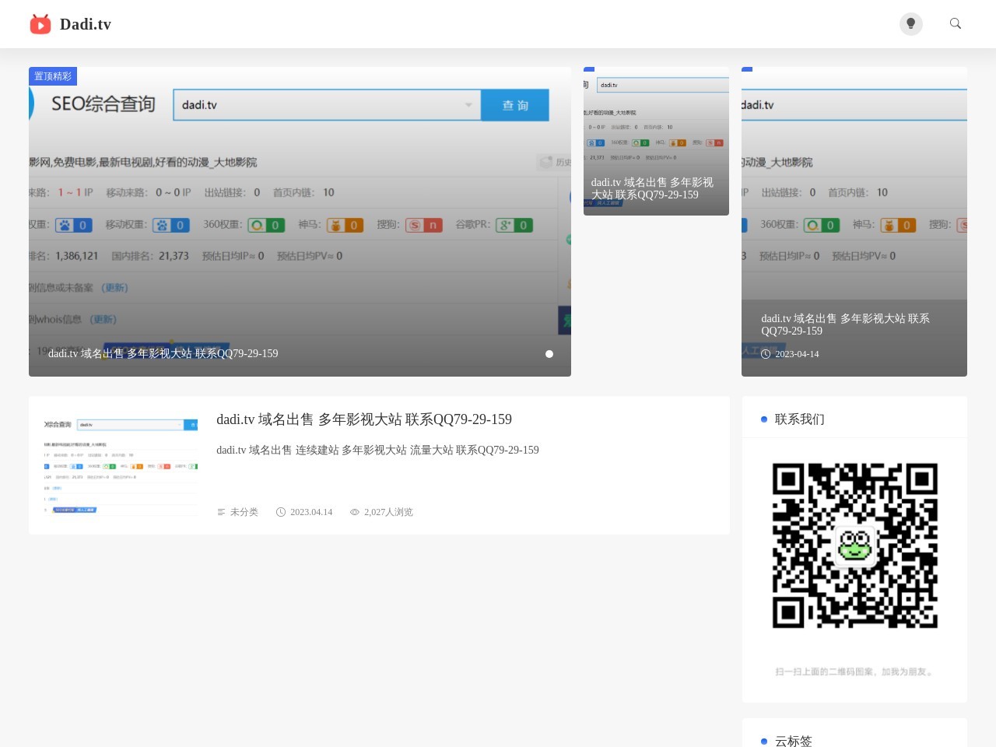
Task: Click the 云标签 widget heading
Action: 794,741
